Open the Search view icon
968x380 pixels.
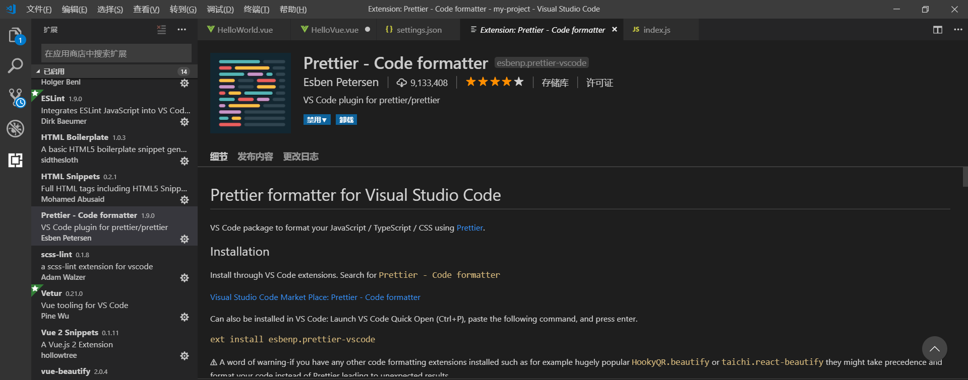15,65
